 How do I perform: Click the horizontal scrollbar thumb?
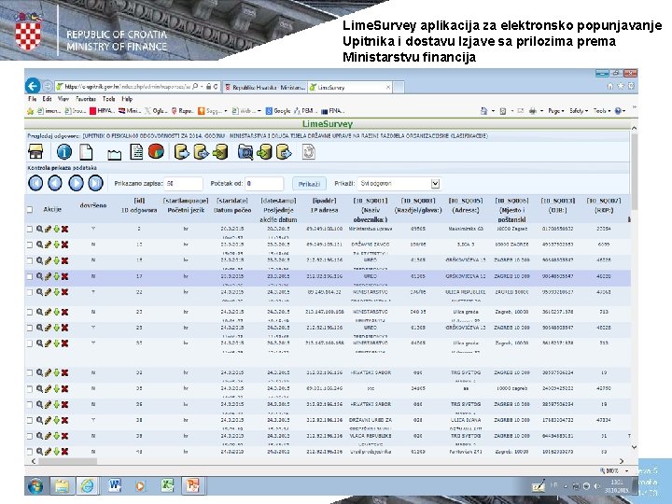pos(68,461)
